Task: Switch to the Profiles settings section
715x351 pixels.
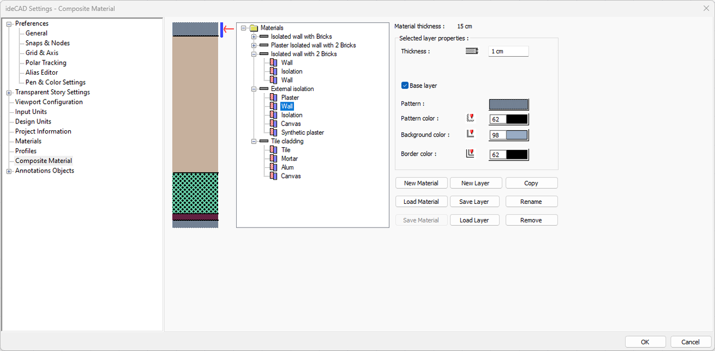Action: tap(25, 151)
